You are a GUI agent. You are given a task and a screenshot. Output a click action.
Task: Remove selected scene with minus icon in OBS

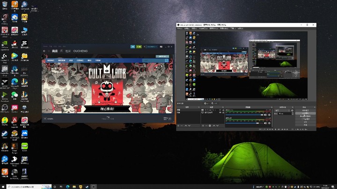pyautogui.click(x=182, y=126)
